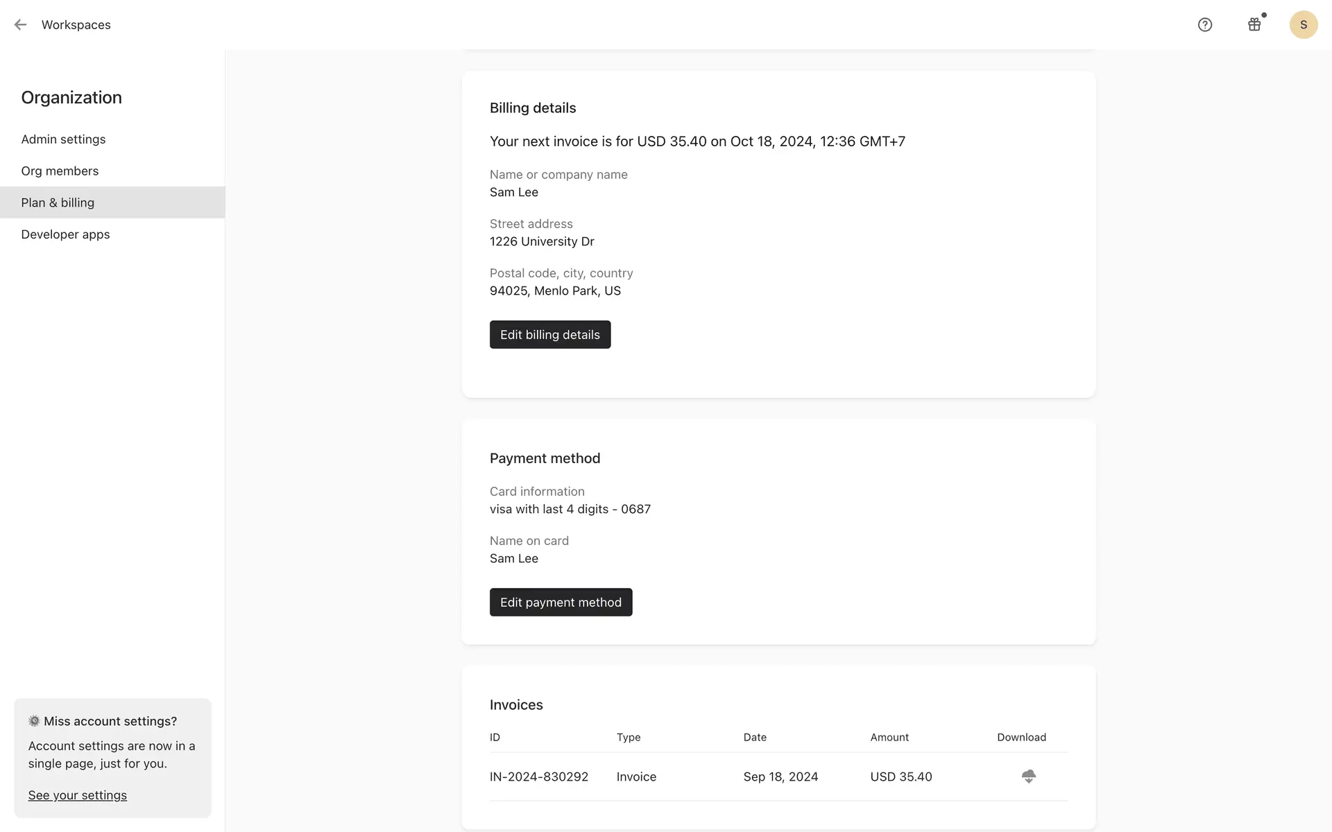1332x832 pixels.
Task: Open the help question mark icon
Action: (x=1205, y=25)
